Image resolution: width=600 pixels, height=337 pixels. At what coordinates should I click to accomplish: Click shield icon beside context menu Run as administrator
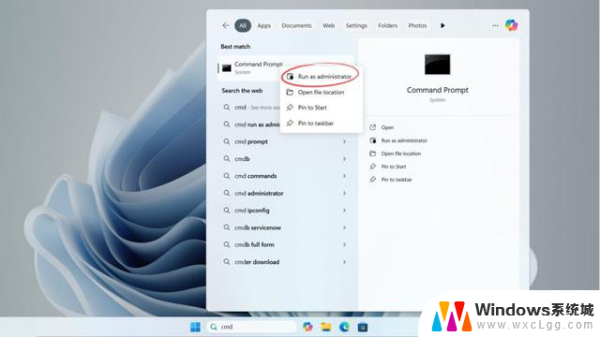click(290, 77)
